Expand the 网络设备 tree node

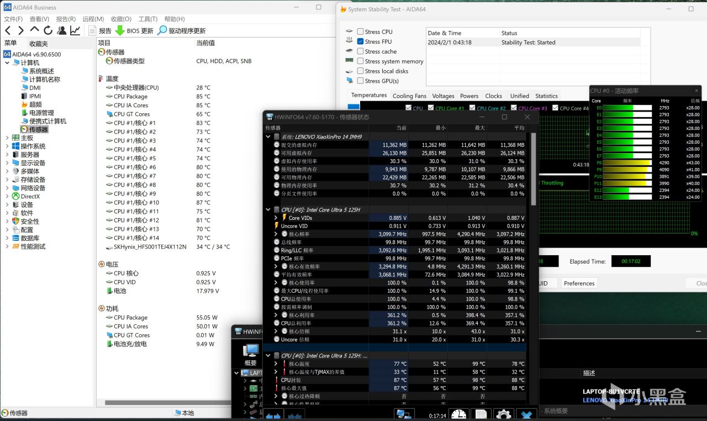[x=7, y=188]
